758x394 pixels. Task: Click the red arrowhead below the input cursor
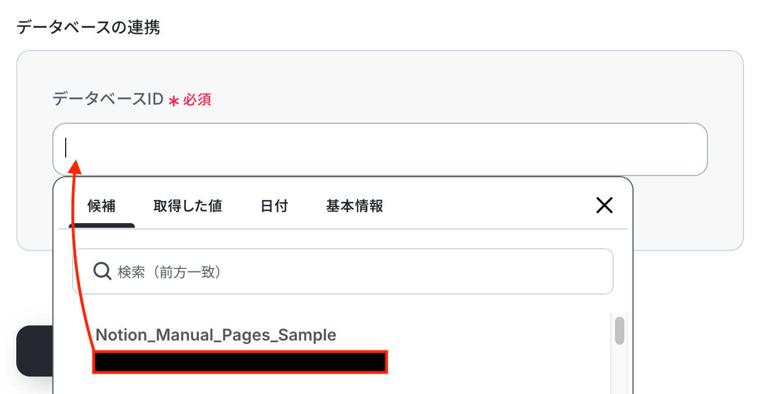75,166
